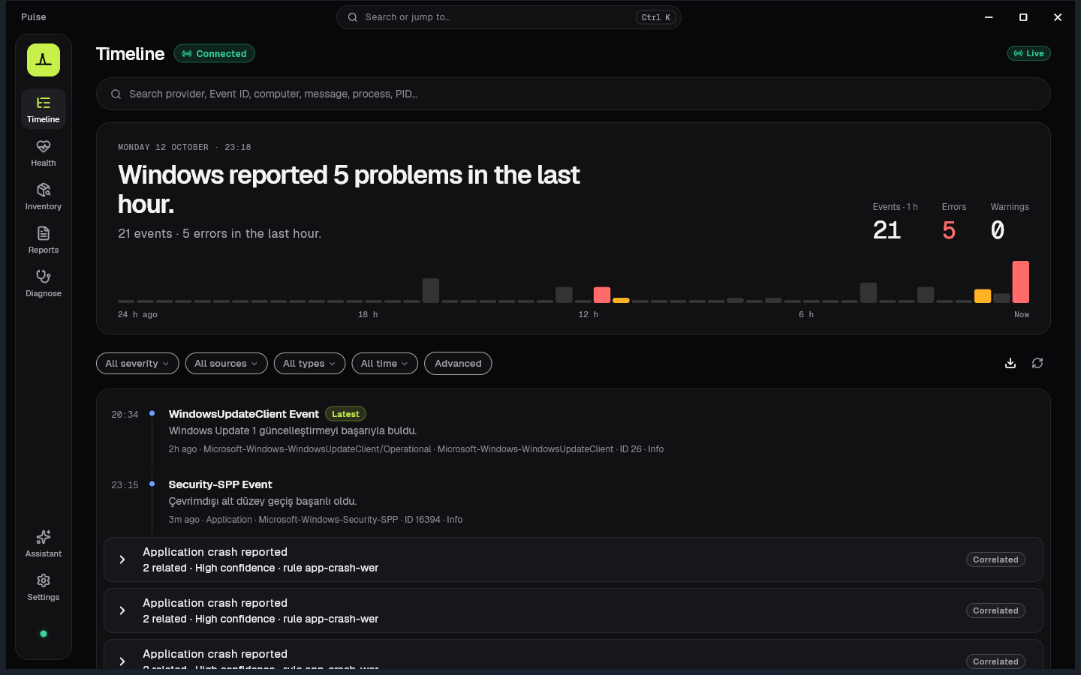Image resolution: width=1081 pixels, height=675 pixels.
Task: Open the Health section
Action: pos(44,153)
